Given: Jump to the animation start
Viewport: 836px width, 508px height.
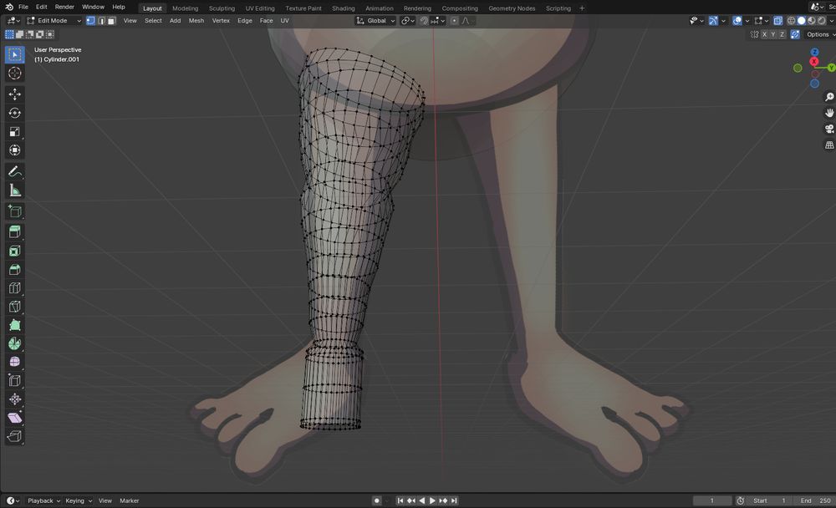Looking at the screenshot, I should pos(400,500).
